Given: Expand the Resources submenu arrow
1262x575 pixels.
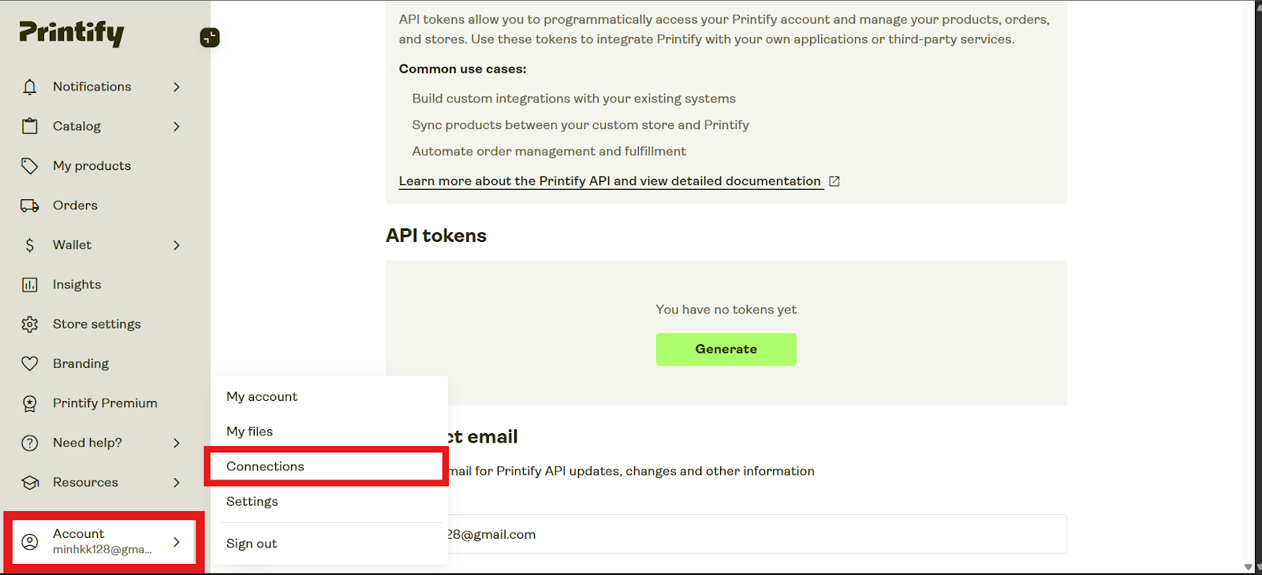Looking at the screenshot, I should pyautogui.click(x=177, y=482).
